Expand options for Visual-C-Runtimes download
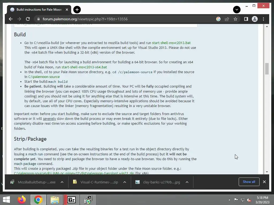274x205 pixels. (x=125, y=182)
